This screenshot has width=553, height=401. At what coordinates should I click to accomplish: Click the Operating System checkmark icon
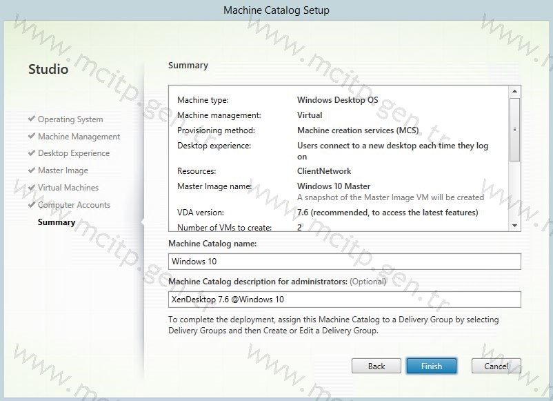[x=32, y=119]
